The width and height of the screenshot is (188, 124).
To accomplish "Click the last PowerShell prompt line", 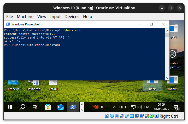I will [32, 45].
